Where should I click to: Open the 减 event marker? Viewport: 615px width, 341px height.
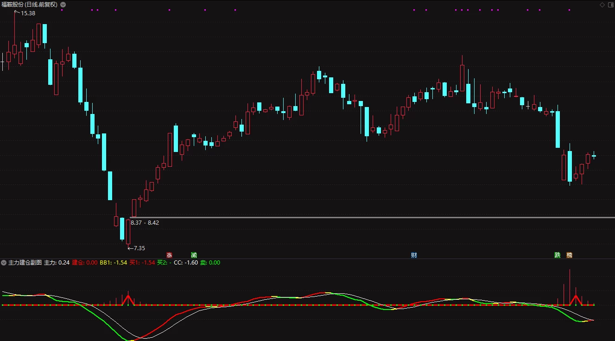point(194,255)
